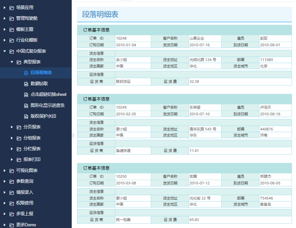Select the 填报录入 folder label

pyautogui.click(x=25, y=192)
